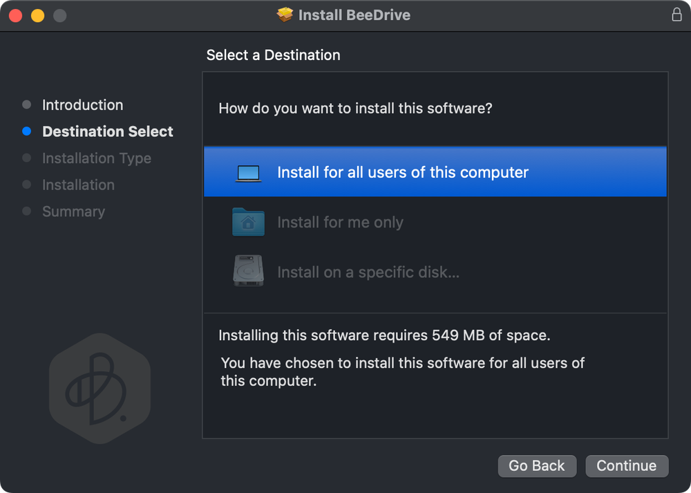Click the Installation Type step label
Viewport: 691px width, 493px height.
[97, 158]
